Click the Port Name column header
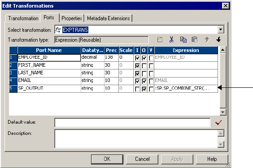Viewport: 253px width, 168px height. tap(49, 50)
